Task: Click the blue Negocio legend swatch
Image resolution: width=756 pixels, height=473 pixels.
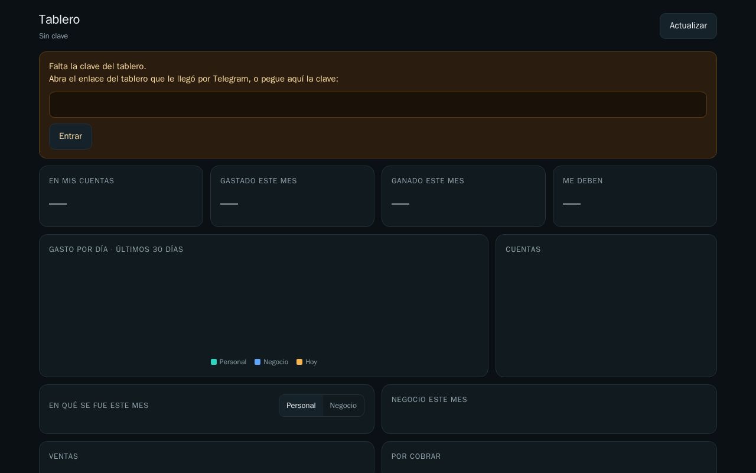Action: point(258,362)
